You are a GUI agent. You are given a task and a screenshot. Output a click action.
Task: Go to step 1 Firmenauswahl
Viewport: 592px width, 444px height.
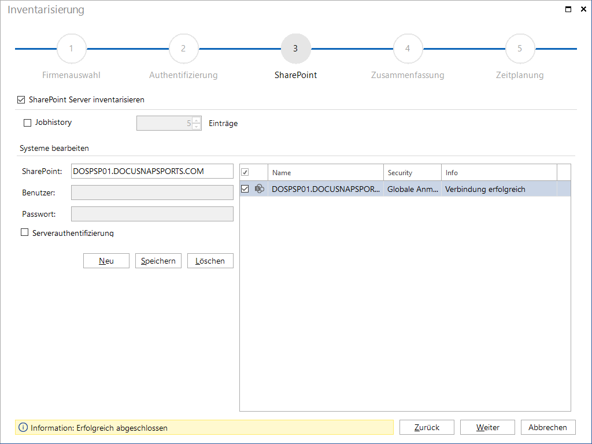coord(71,49)
